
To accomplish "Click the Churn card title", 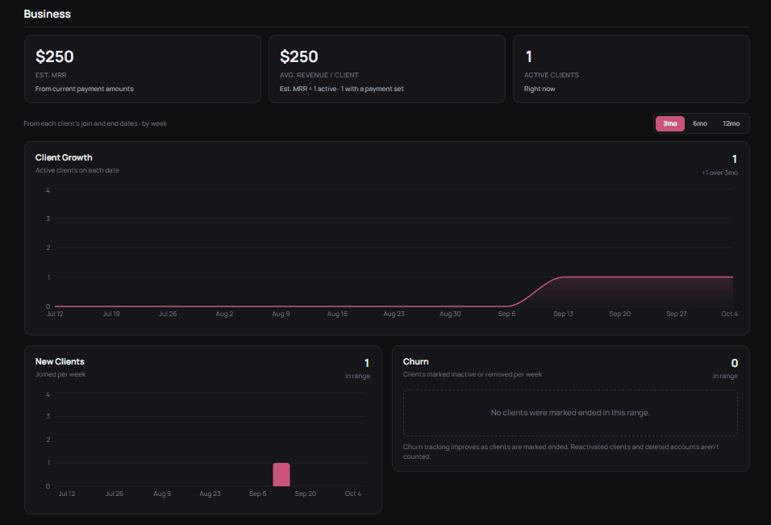I will (416, 361).
